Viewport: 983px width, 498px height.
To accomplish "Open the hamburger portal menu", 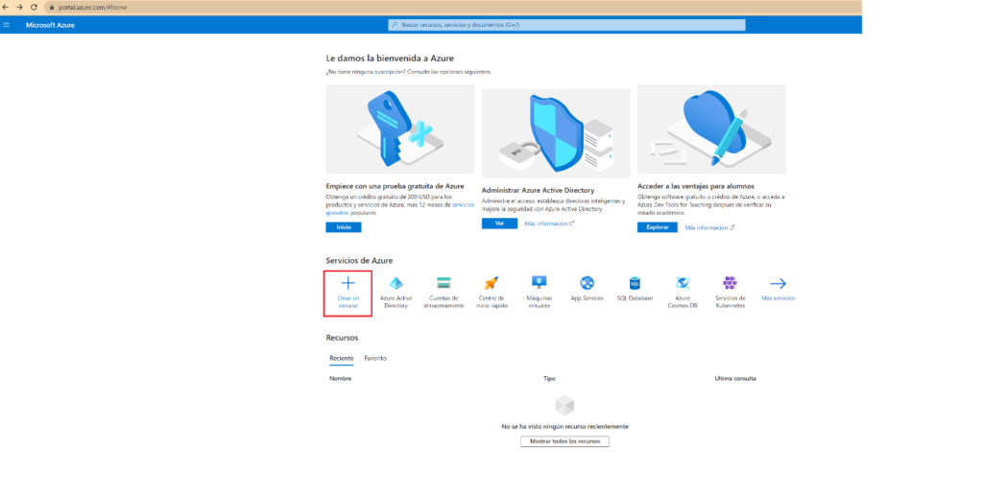I will click(x=7, y=25).
